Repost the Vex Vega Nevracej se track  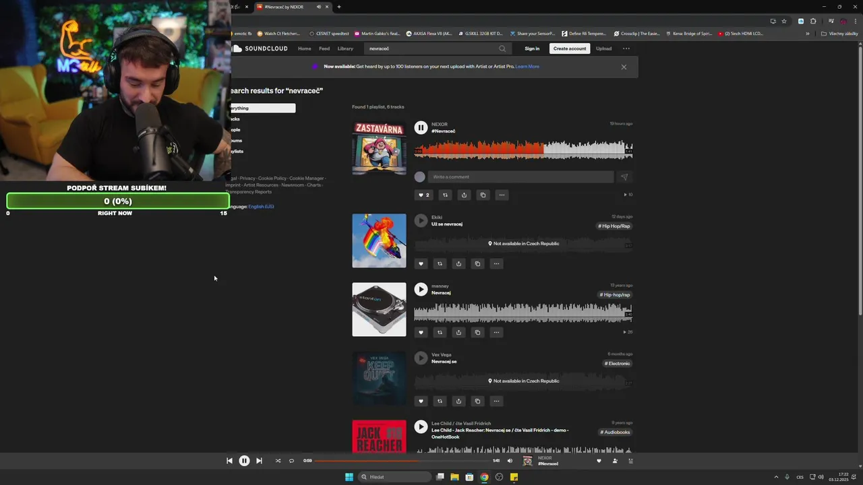[440, 401]
